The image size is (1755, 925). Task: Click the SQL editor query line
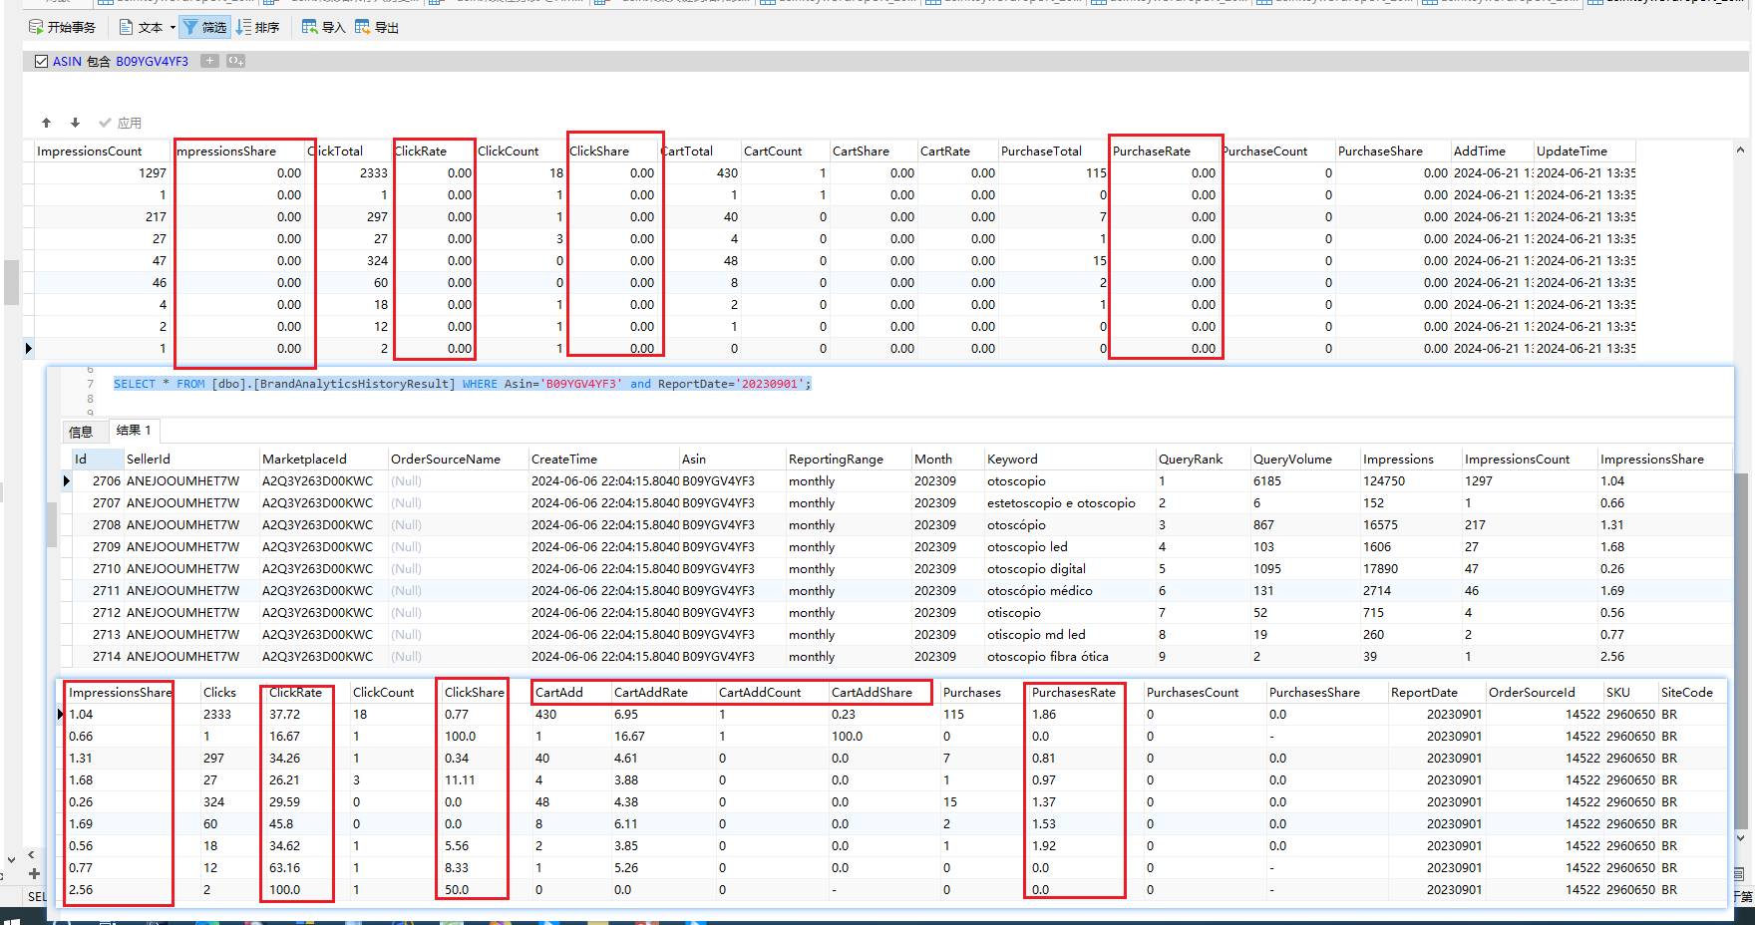462,384
